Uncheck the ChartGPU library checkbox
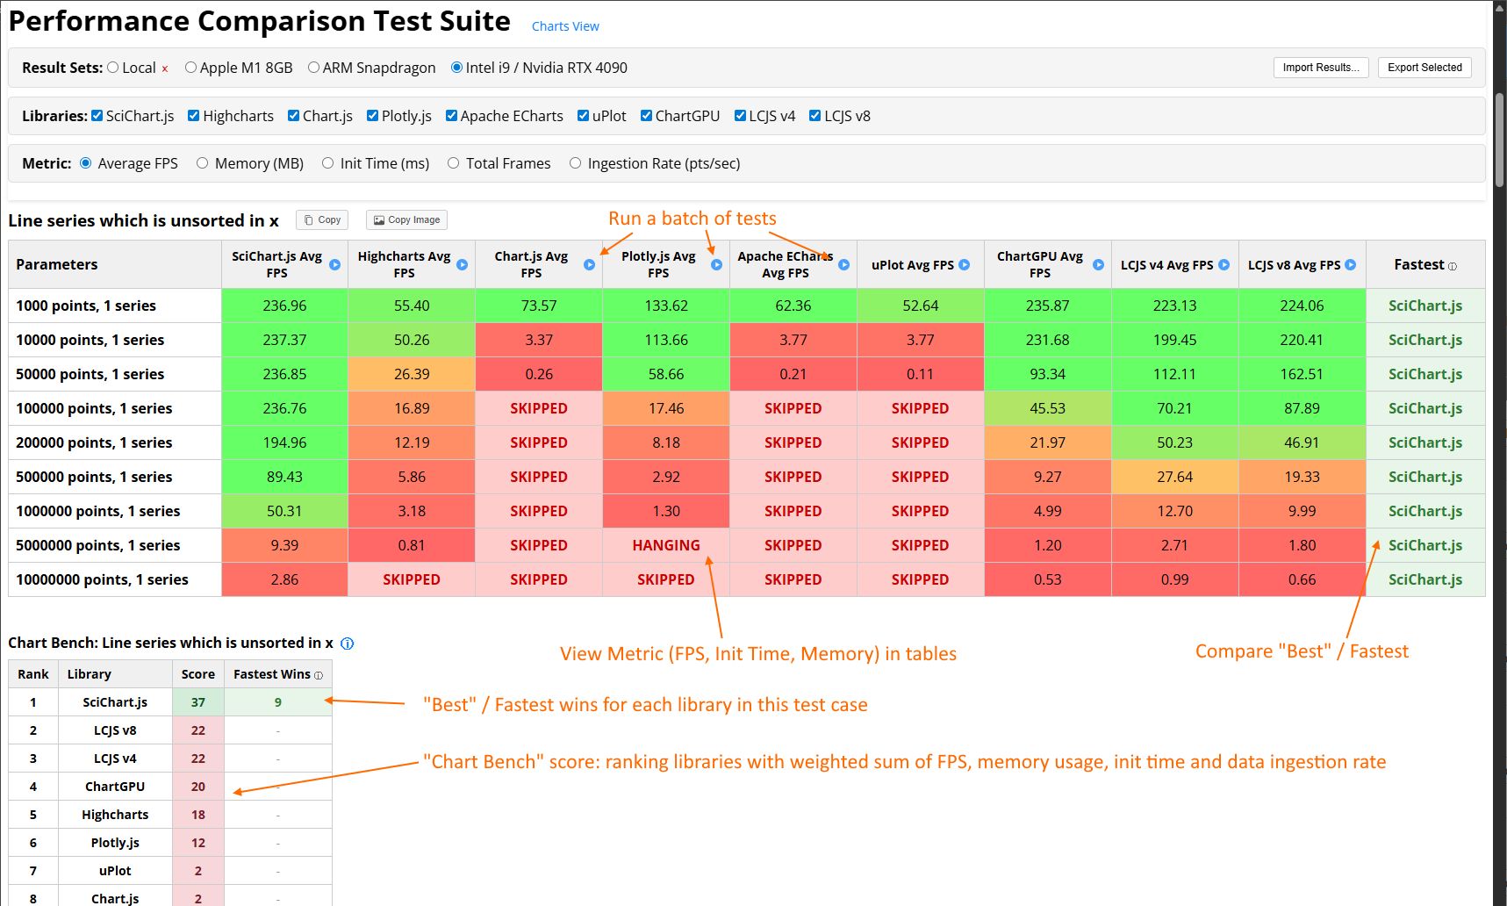 point(646,116)
